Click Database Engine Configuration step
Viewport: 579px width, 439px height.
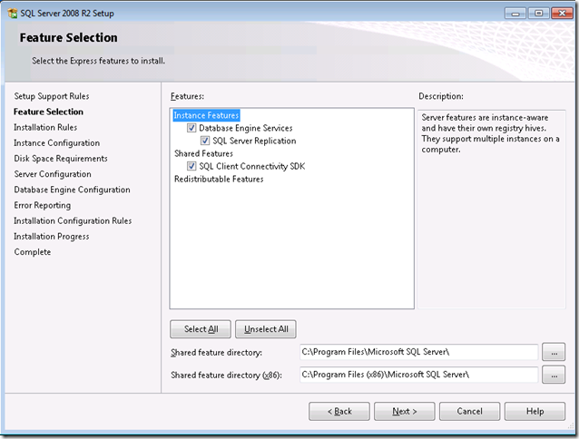click(72, 190)
